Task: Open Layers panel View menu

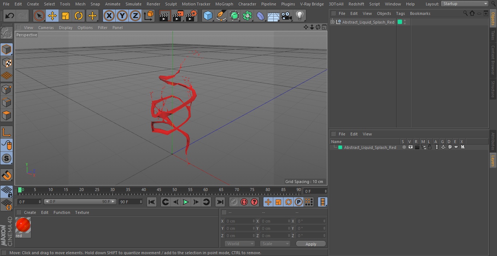Action: (367, 134)
